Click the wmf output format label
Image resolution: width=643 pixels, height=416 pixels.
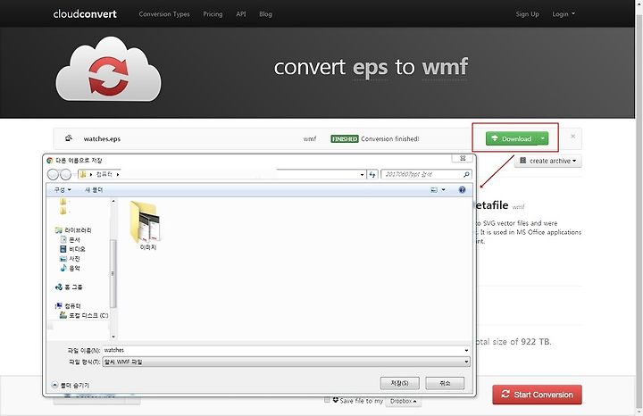pos(310,139)
